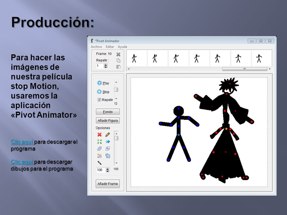
Task: Click the paste frame clipboard icon
Action: point(118,67)
